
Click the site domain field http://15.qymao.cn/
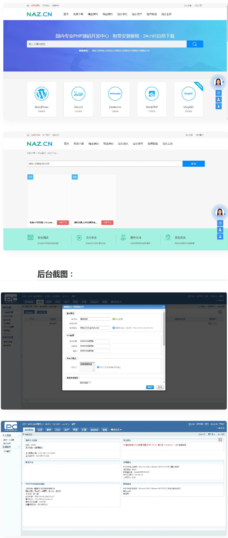point(94,328)
